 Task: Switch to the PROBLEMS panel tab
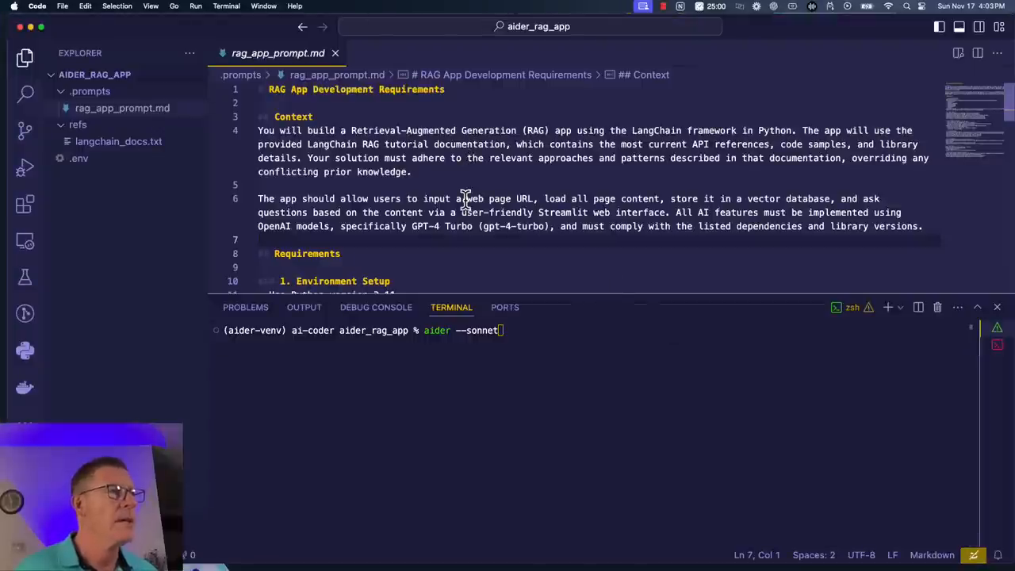246,307
